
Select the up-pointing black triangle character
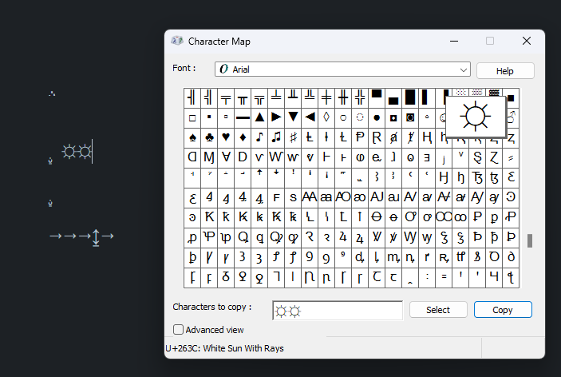259,117
